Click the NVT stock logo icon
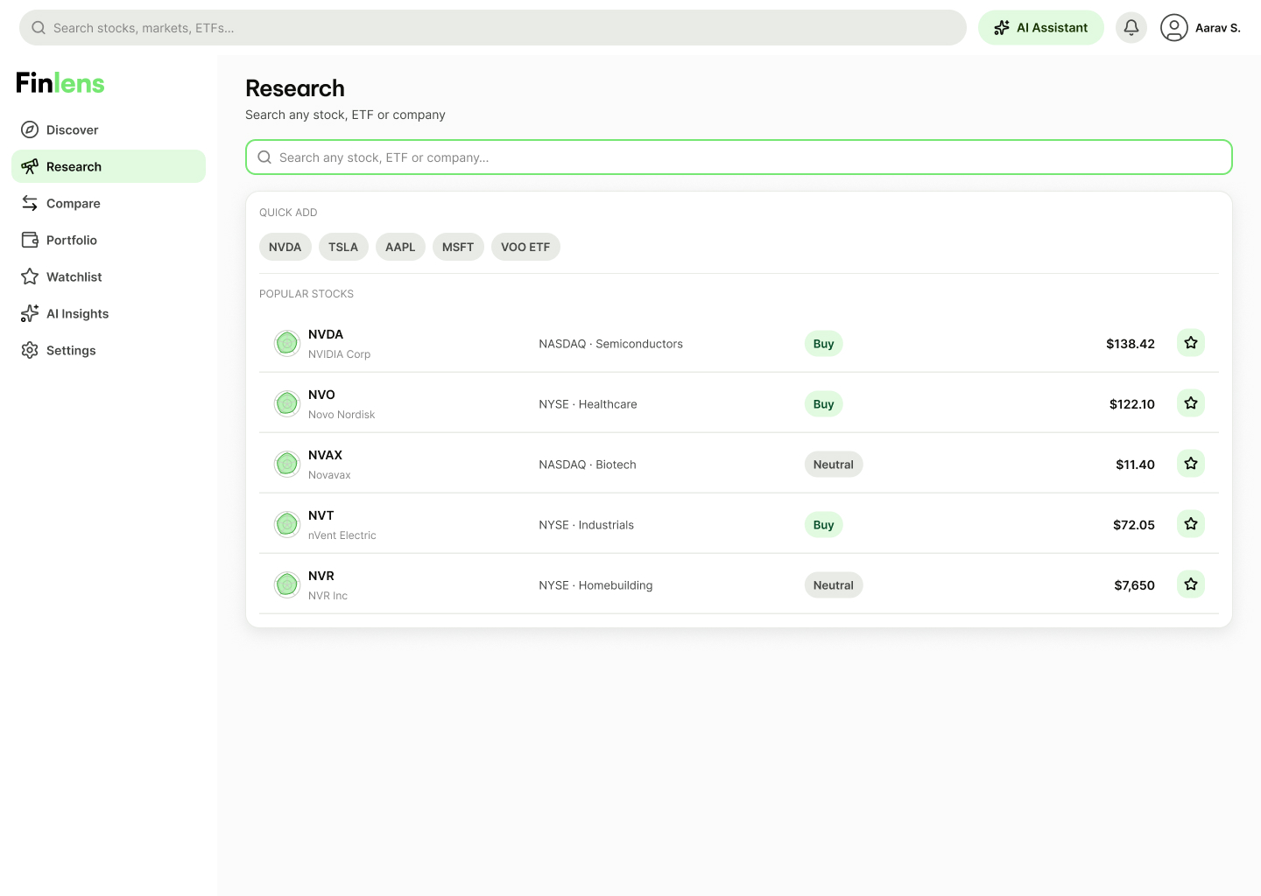1261x896 pixels. (287, 525)
